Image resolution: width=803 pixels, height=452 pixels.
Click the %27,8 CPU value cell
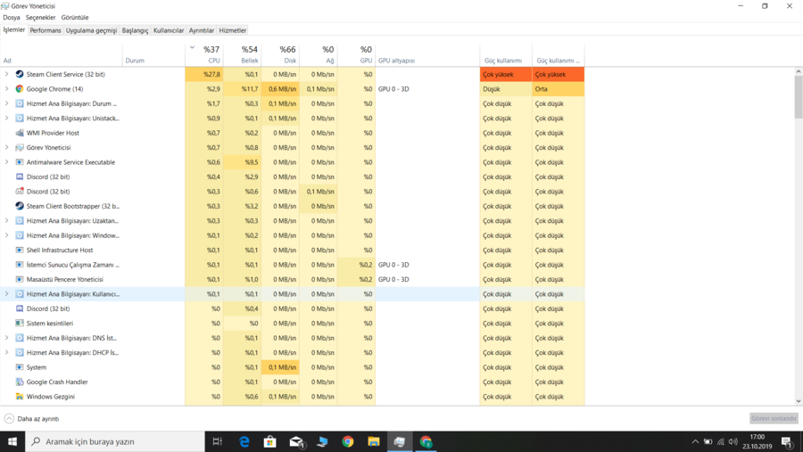(203, 74)
